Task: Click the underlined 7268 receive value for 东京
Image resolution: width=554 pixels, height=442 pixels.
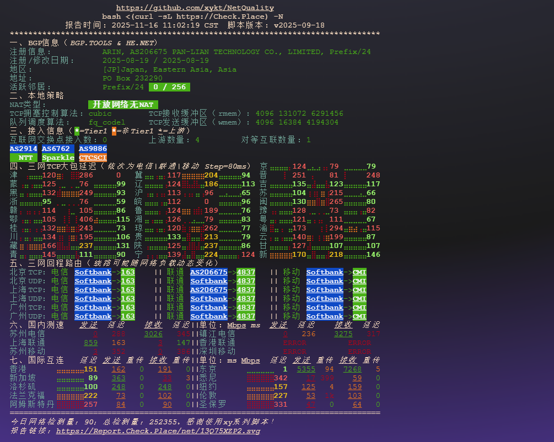Action: click(x=352, y=369)
